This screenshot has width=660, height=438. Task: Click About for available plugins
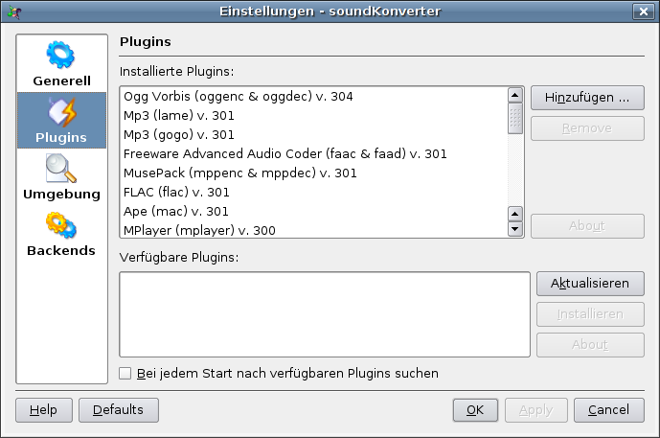(590, 345)
